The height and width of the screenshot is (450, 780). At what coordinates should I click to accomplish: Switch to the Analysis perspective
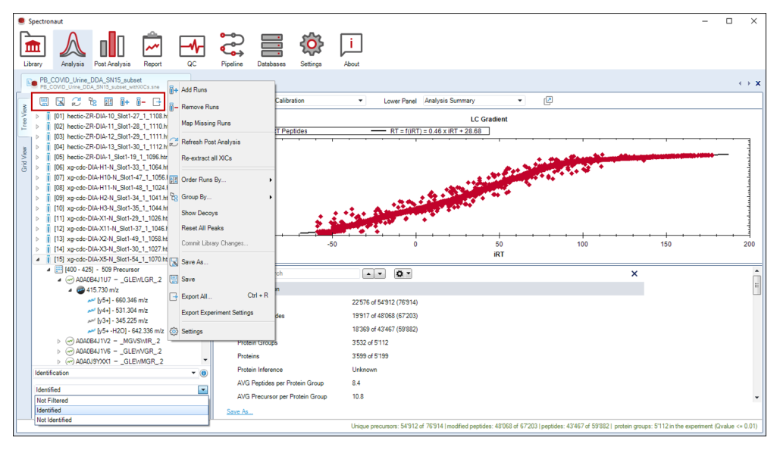click(73, 49)
